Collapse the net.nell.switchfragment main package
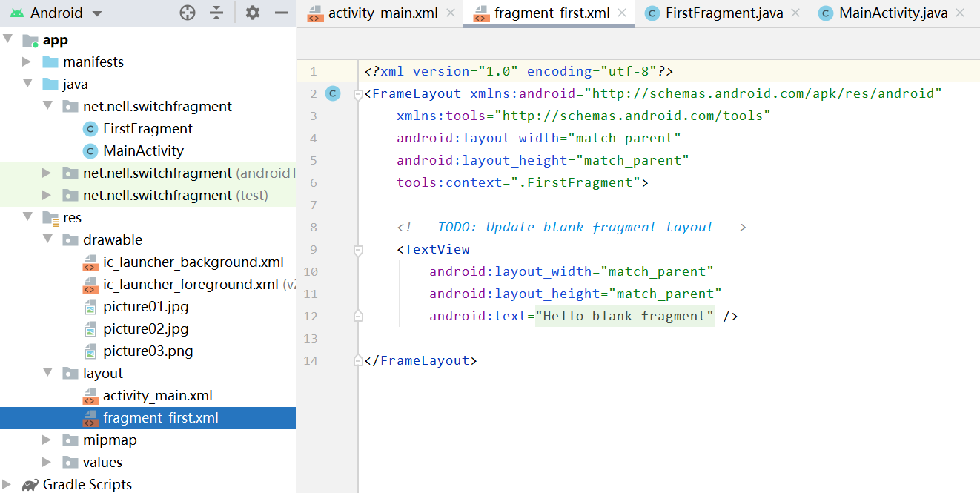This screenshot has width=980, height=493. pyautogui.click(x=47, y=107)
